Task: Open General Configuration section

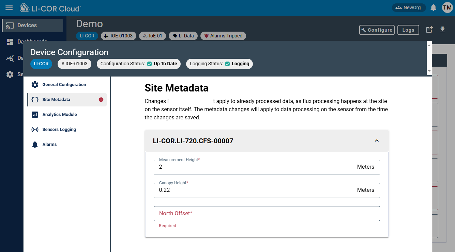Action: coord(64,85)
